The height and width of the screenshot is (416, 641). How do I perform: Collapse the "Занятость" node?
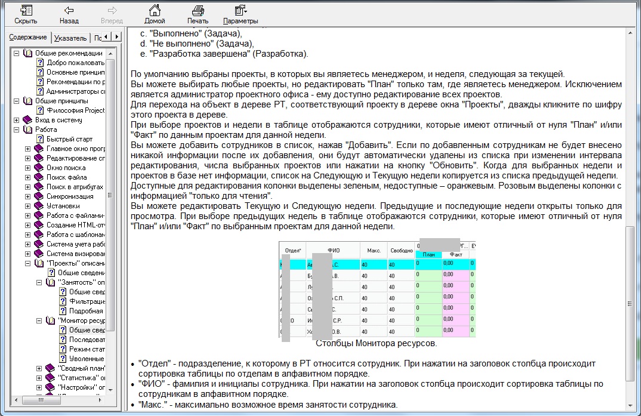tap(39, 282)
